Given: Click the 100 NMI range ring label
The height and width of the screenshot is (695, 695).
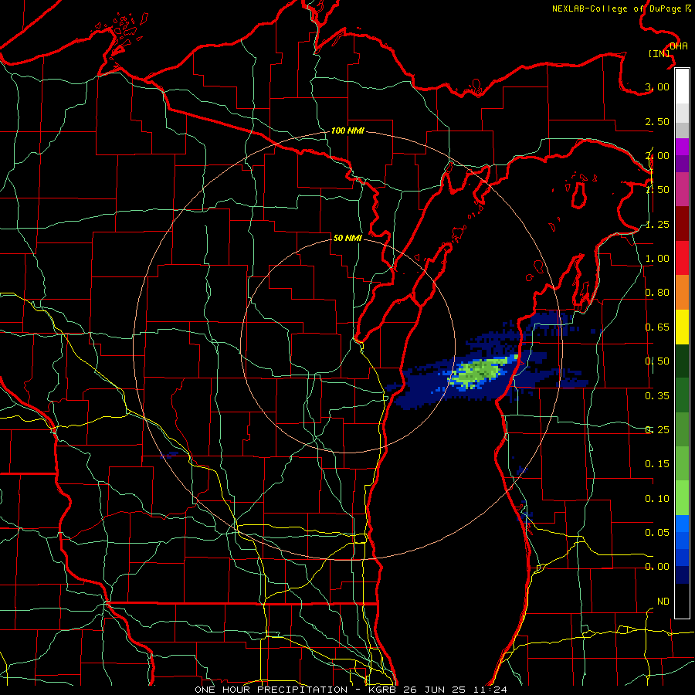Looking at the screenshot, I should point(347,131).
